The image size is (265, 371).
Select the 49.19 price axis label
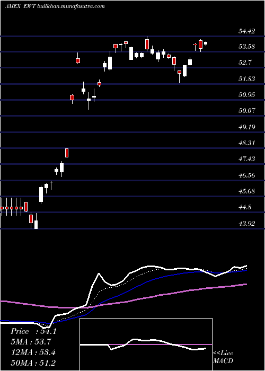point(247,127)
